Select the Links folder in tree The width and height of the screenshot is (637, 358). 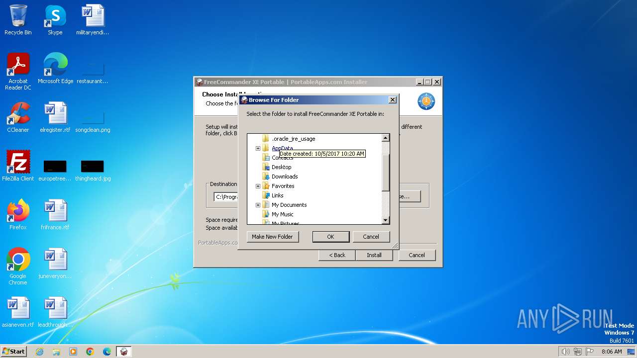click(277, 195)
